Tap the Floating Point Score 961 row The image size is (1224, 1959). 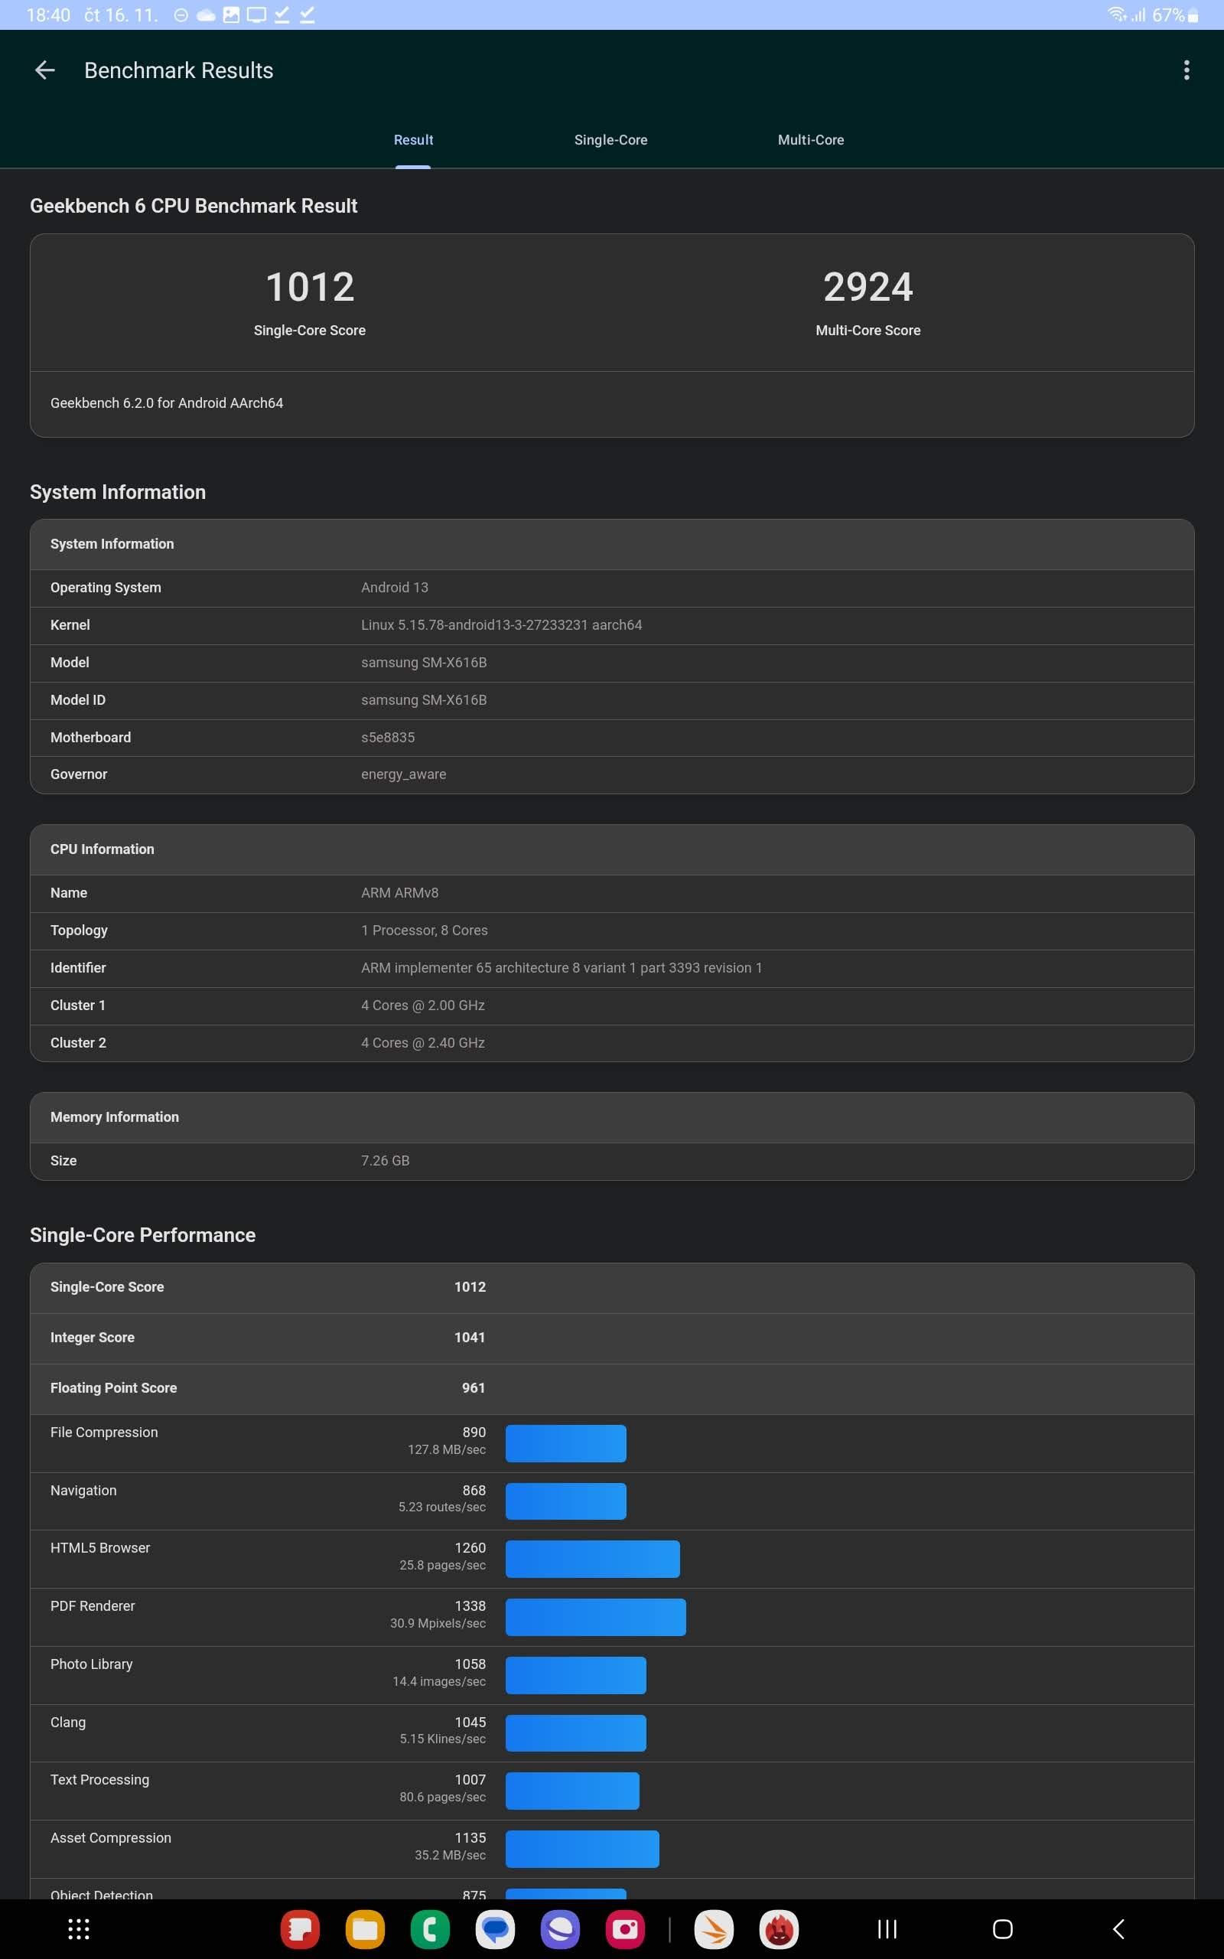click(x=612, y=1387)
